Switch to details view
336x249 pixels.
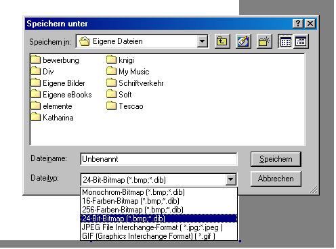pyautogui.click(x=301, y=41)
